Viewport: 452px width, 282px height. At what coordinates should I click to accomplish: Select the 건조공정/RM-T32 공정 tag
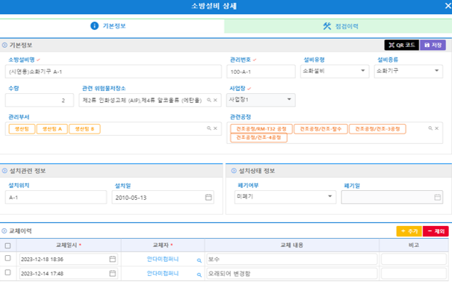pos(261,129)
